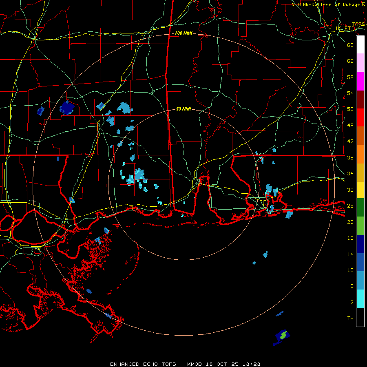Screen dimensions: 367x367
Task: Click the legend value '50'
Action: 350,109
